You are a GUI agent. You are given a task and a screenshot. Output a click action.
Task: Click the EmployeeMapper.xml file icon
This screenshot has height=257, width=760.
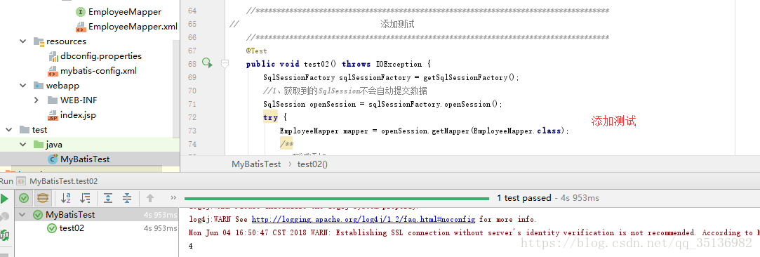click(81, 27)
